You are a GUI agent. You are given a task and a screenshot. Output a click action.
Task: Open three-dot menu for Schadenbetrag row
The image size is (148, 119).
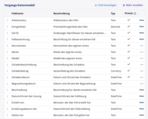pos(142,71)
